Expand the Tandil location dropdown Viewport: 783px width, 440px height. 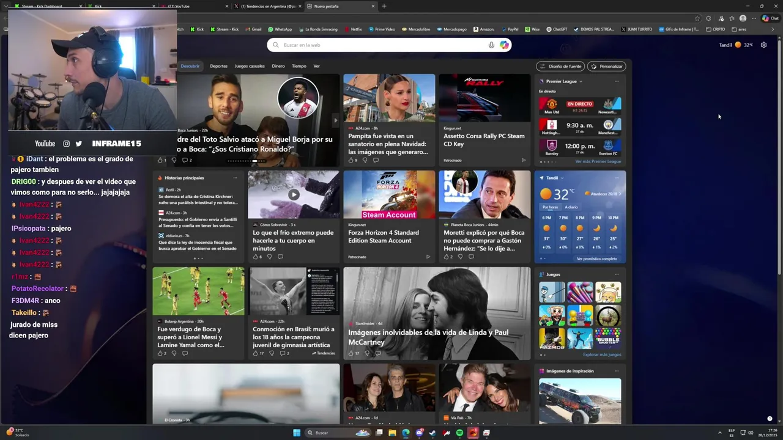click(562, 178)
